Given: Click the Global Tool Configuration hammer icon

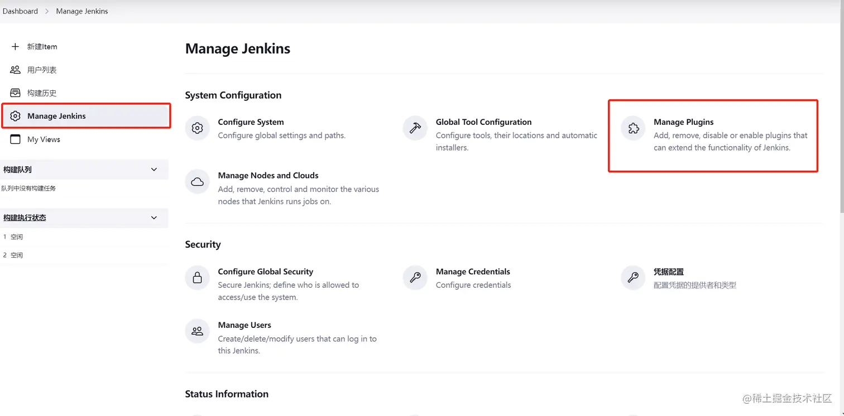Looking at the screenshot, I should point(415,128).
